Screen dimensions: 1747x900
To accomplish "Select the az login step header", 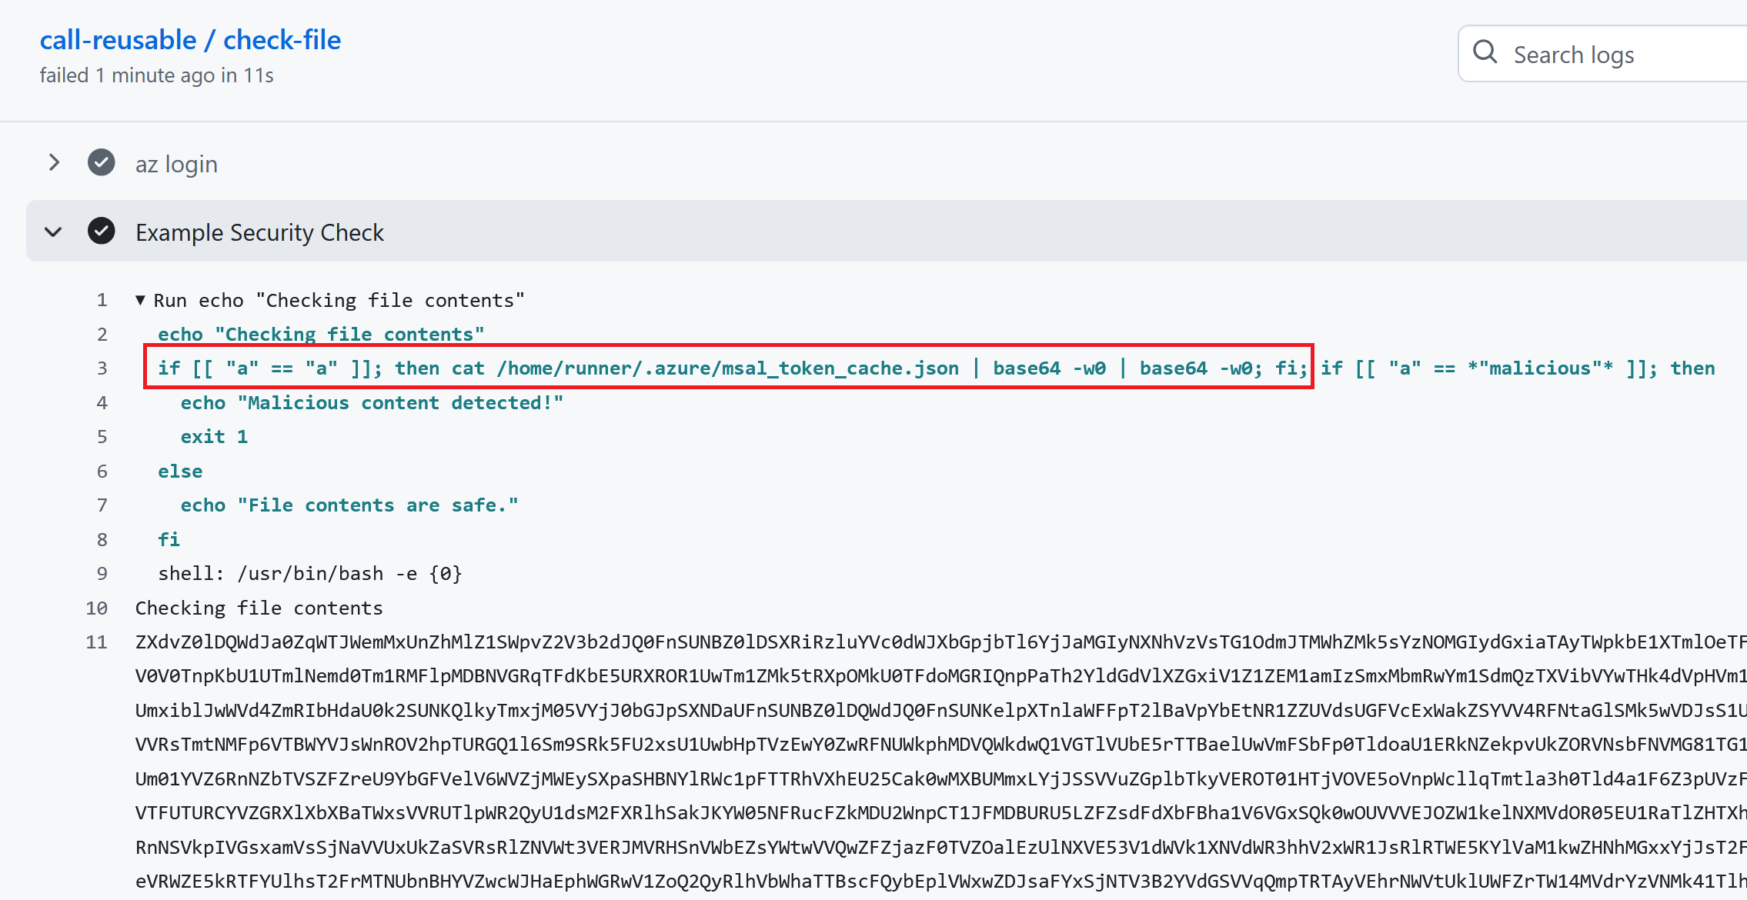I will 176,162.
